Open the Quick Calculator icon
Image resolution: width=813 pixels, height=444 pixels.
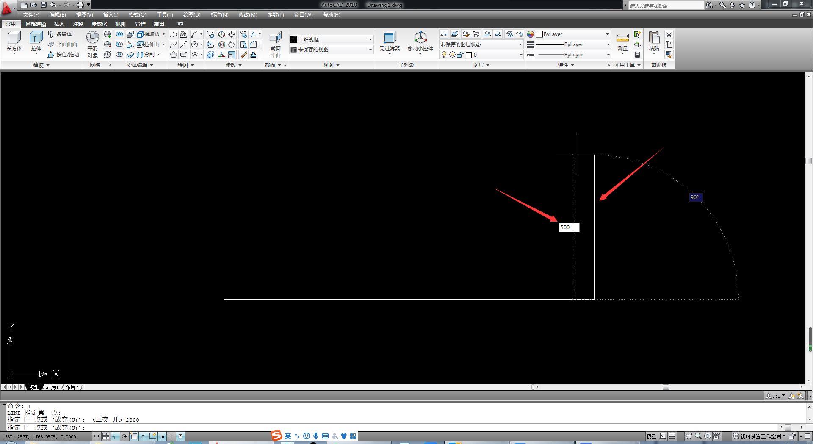[637, 55]
